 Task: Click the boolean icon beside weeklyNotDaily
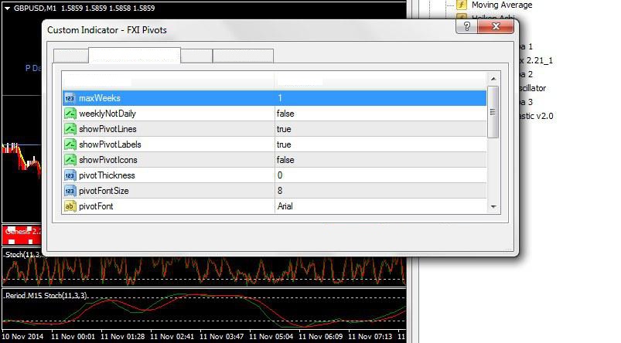tap(70, 114)
